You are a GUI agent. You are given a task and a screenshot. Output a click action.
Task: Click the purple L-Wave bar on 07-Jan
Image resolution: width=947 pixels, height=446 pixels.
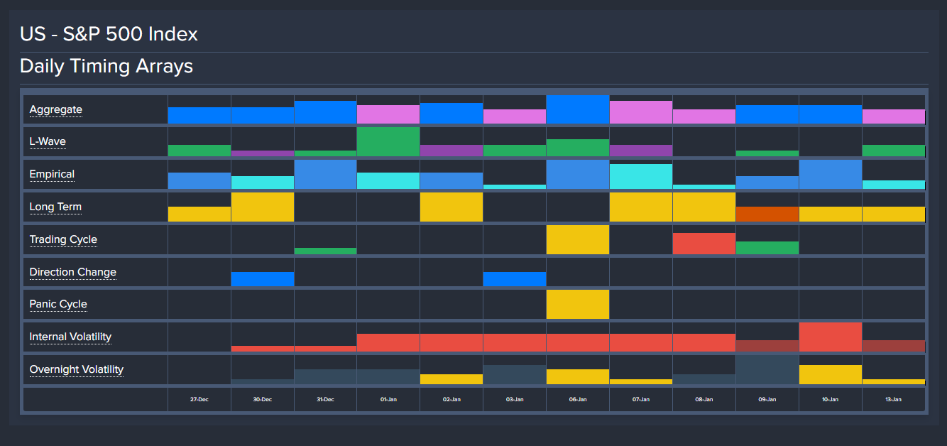(641, 151)
